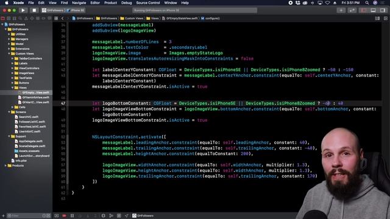
Task: Click the add editor on right icon
Action: (386, 18)
